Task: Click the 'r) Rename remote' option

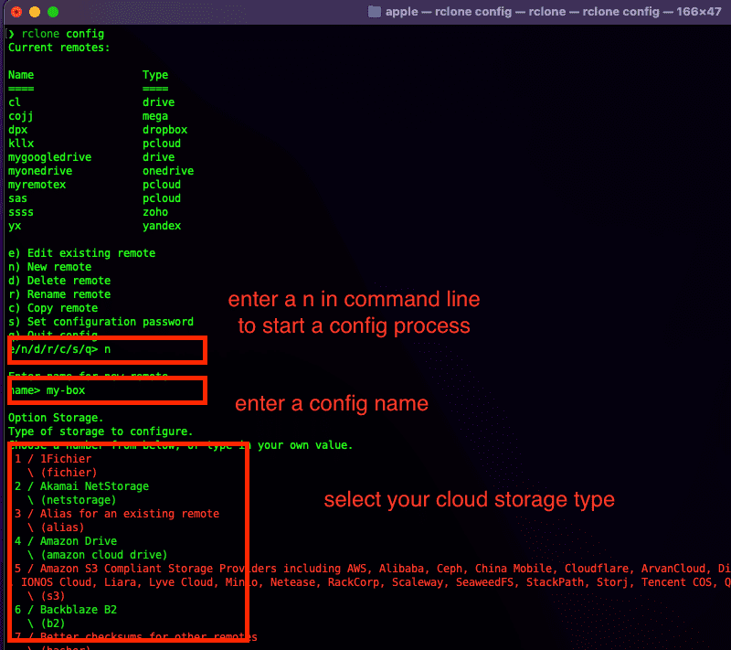Action: [x=59, y=294]
